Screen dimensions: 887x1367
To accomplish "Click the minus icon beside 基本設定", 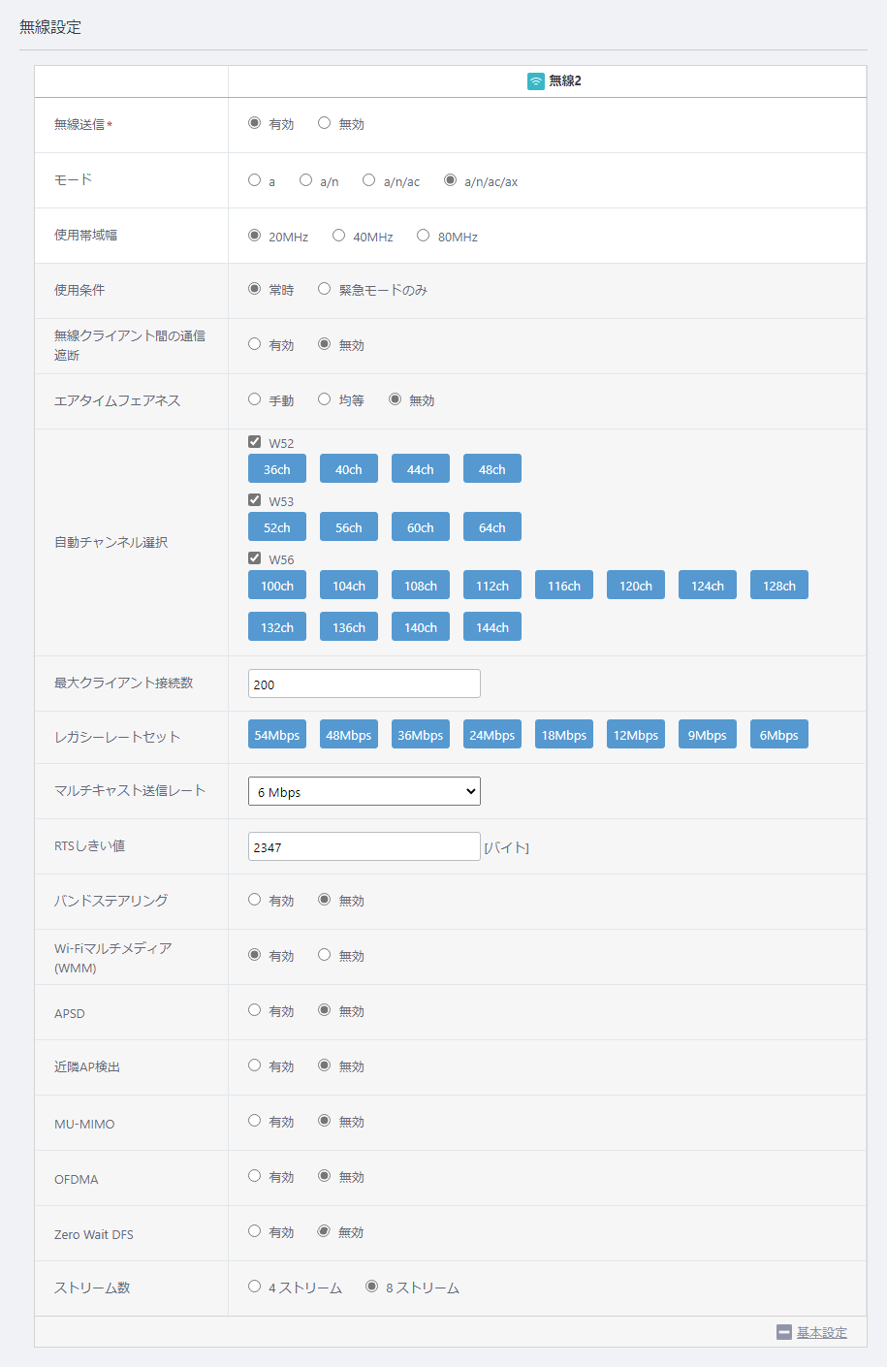I will coord(784,1332).
